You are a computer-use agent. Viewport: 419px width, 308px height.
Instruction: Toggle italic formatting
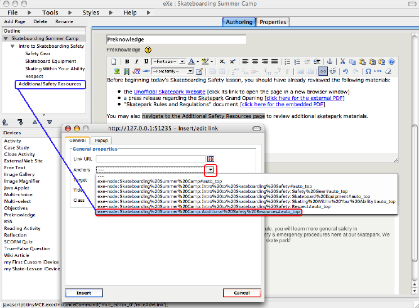pyautogui.click(x=136, y=62)
